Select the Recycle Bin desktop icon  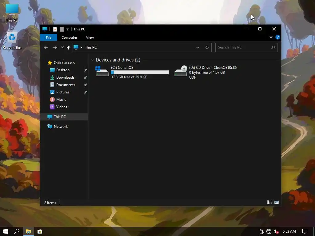12,41
